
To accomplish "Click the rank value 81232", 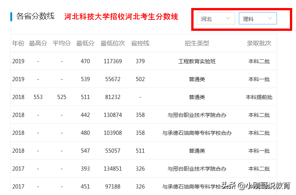I will click(x=112, y=97).
